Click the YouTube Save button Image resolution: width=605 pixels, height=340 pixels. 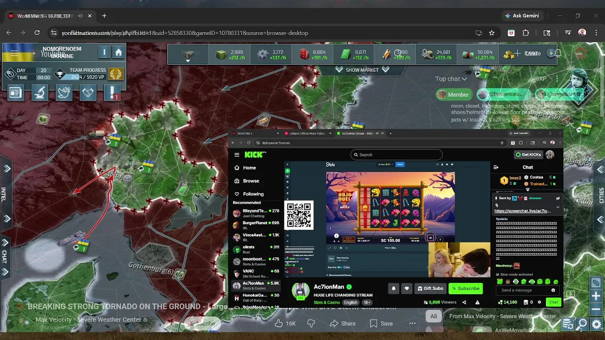click(x=381, y=323)
